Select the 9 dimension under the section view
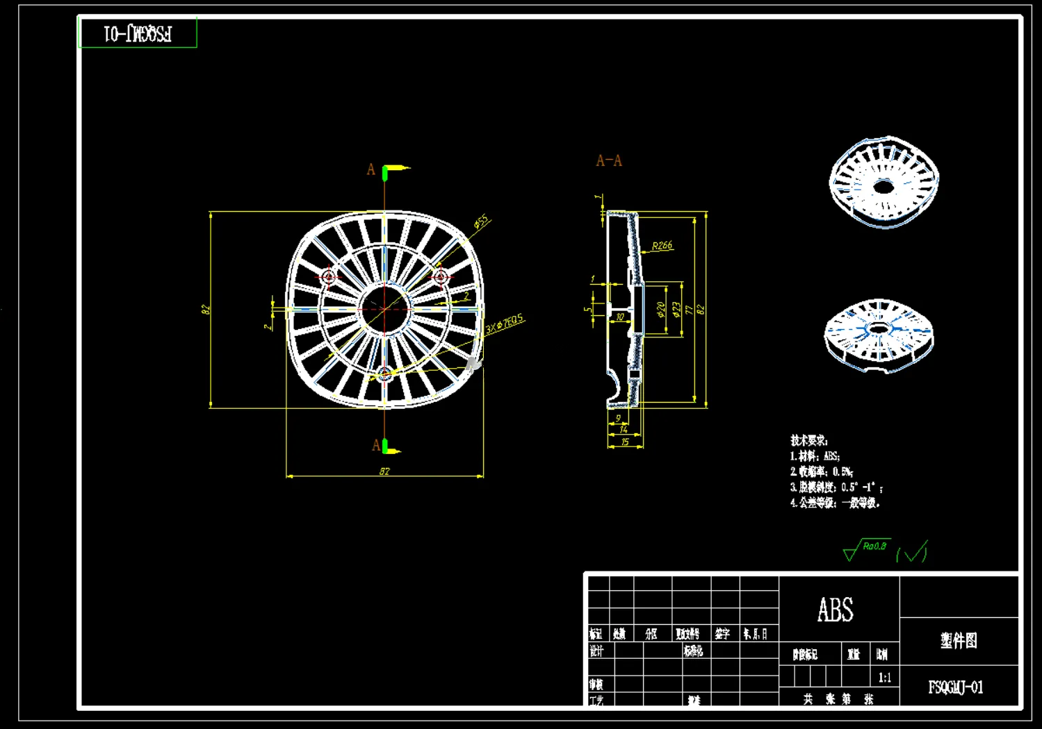The image size is (1042, 729). [618, 419]
